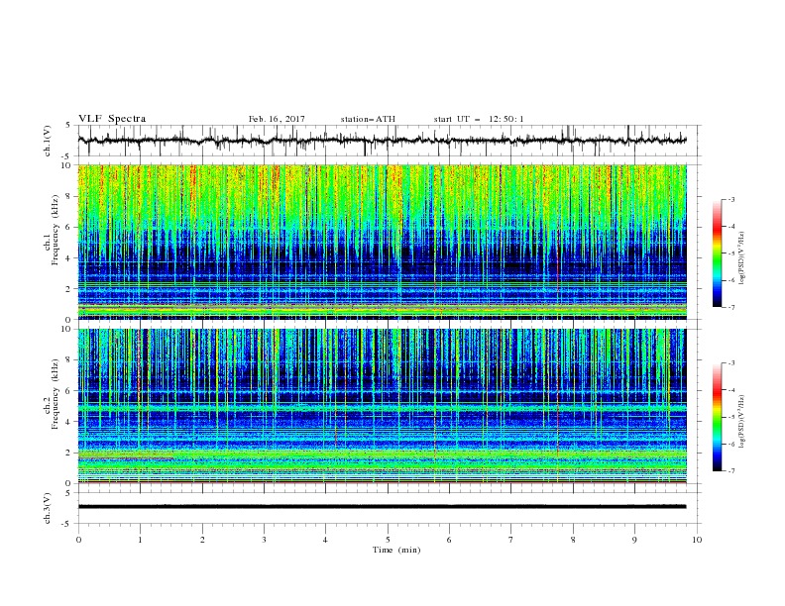785x606 pixels.
Task: Click time axis tick label "7"
Action: tap(511, 540)
